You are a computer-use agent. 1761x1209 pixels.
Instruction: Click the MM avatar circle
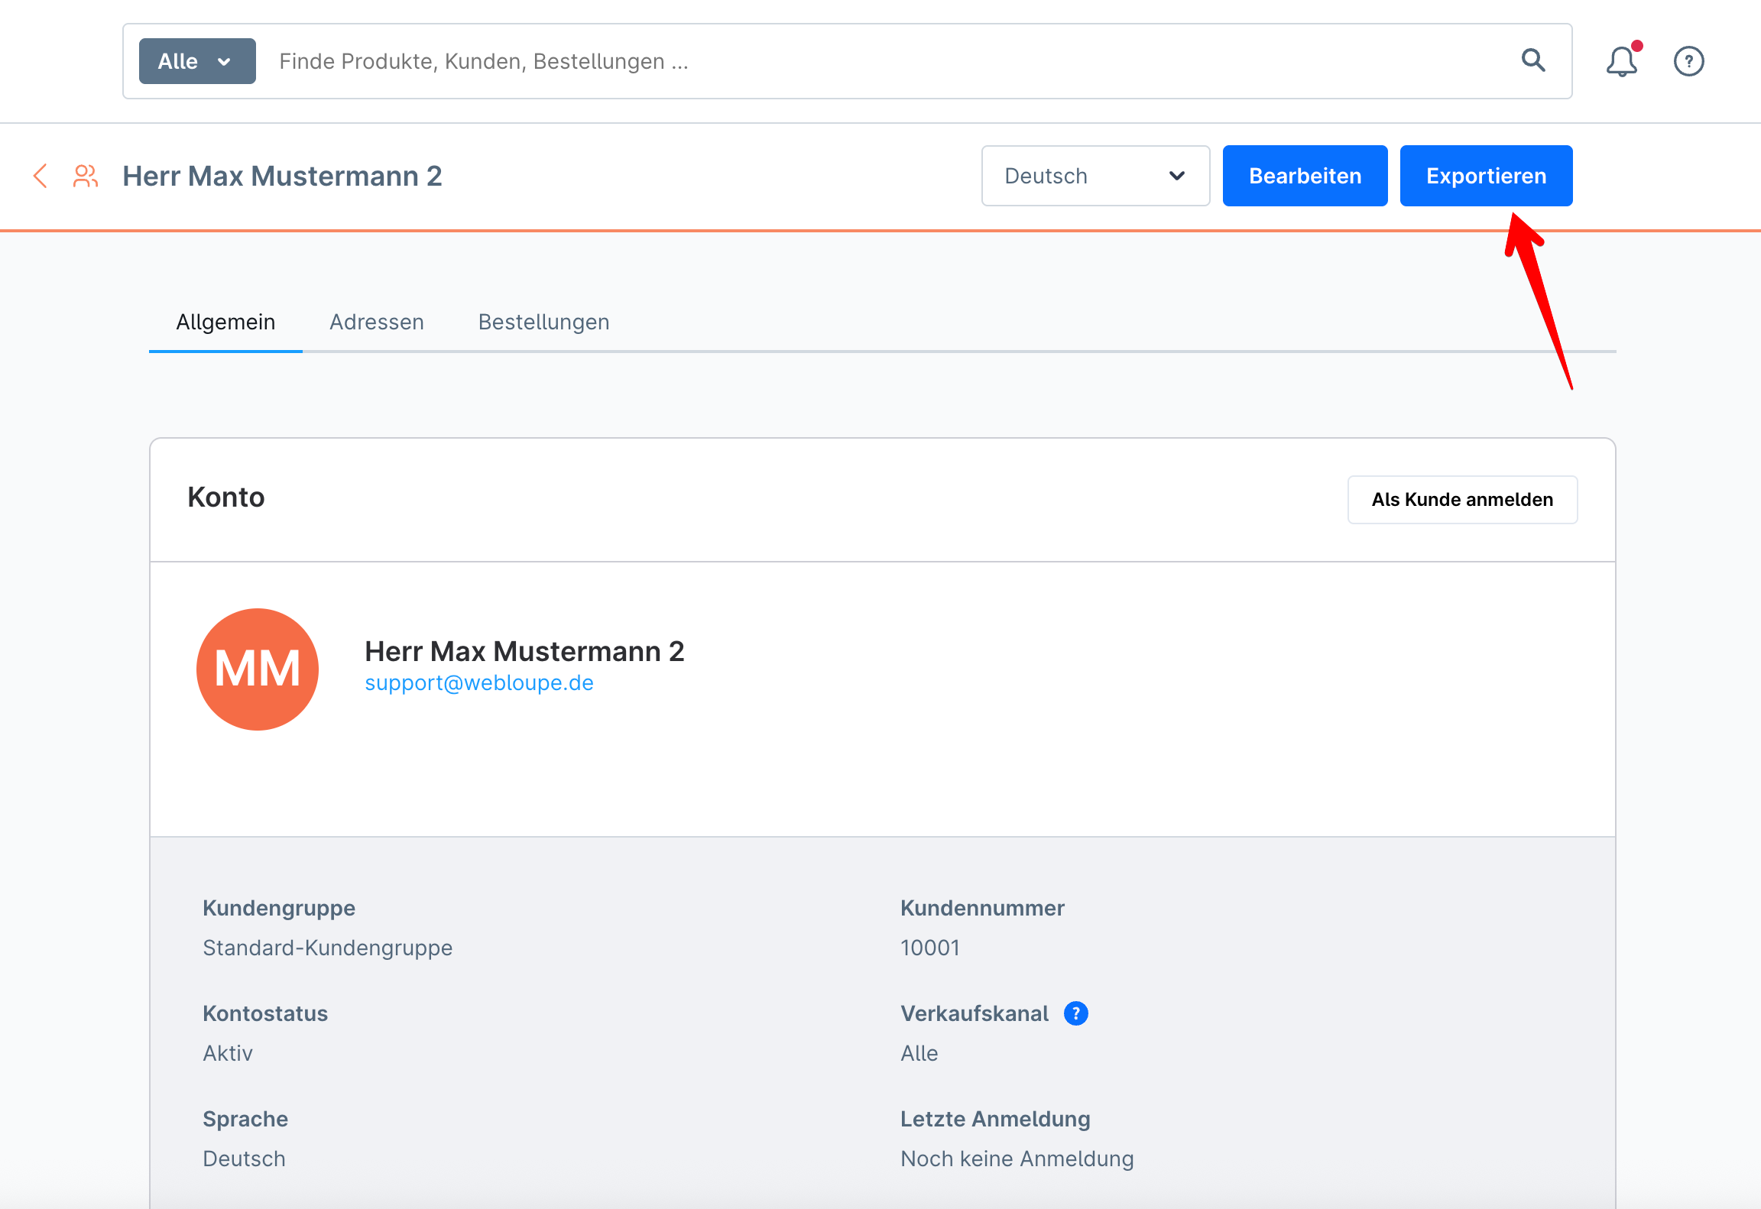pyautogui.click(x=258, y=669)
